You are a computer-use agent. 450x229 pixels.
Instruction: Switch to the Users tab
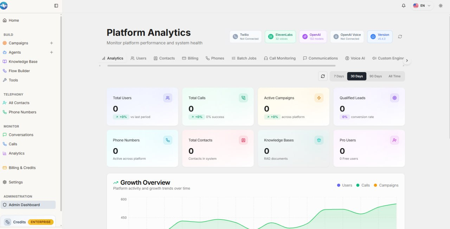(138, 58)
